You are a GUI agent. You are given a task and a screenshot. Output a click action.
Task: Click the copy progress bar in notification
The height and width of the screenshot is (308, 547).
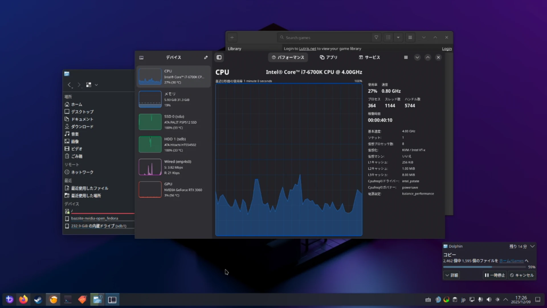[484, 267]
